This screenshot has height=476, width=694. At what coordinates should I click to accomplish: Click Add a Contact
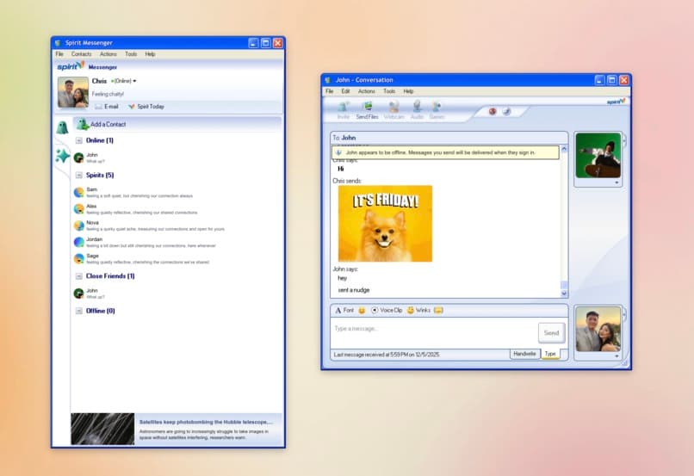[108, 125]
